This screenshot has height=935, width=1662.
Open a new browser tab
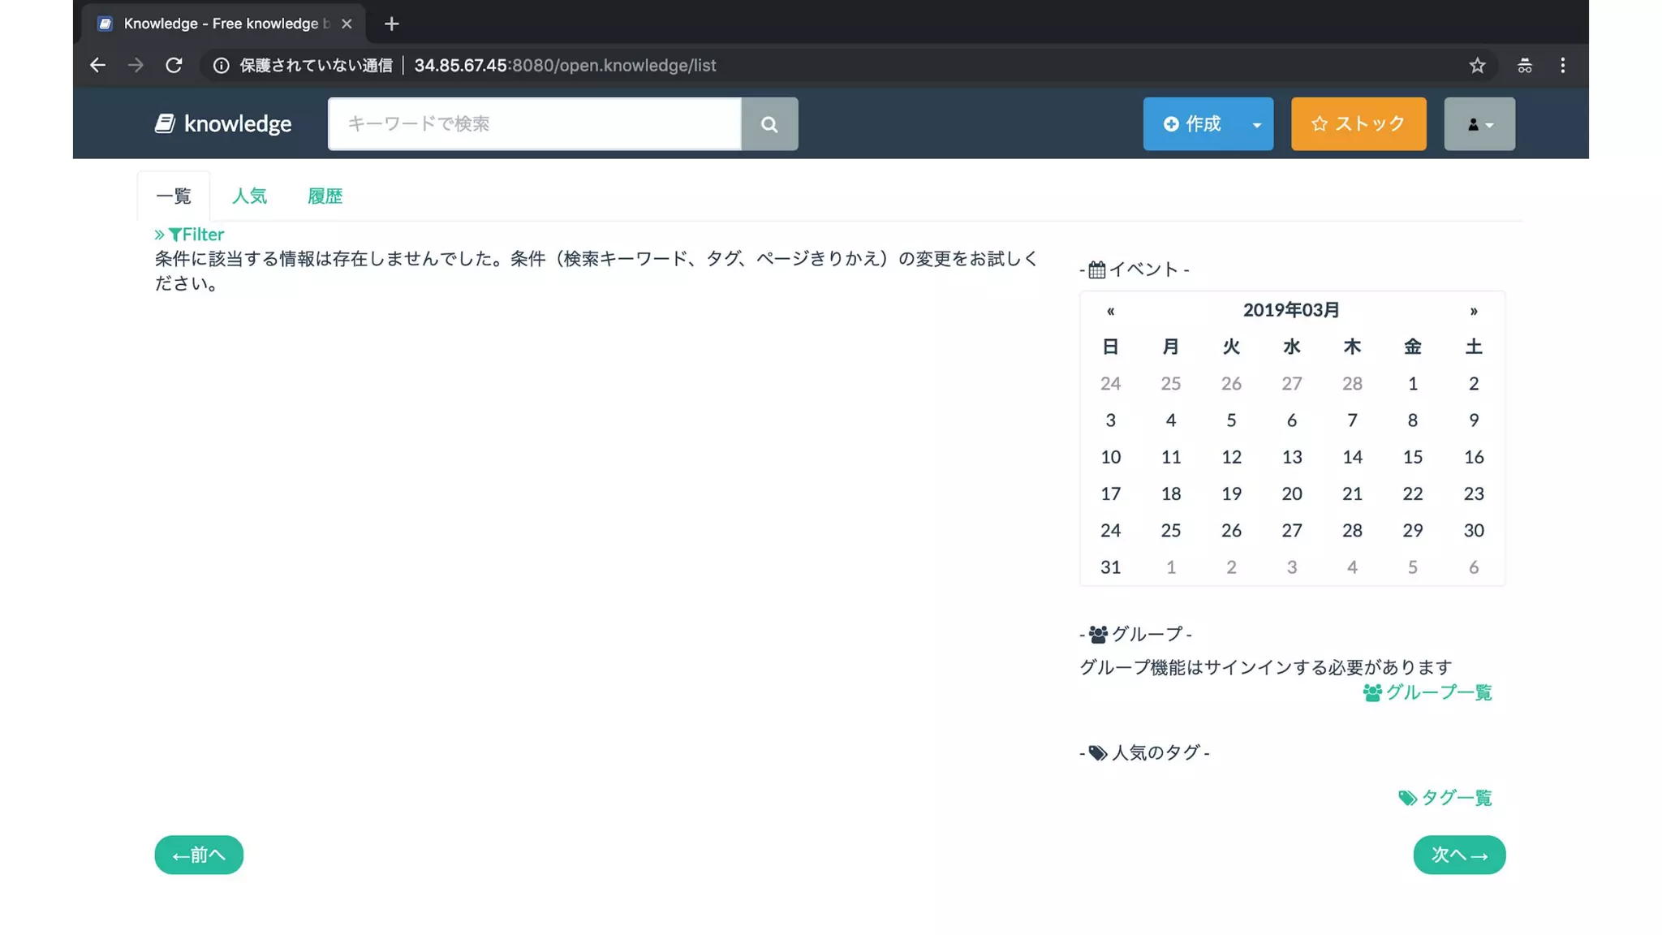click(x=391, y=24)
